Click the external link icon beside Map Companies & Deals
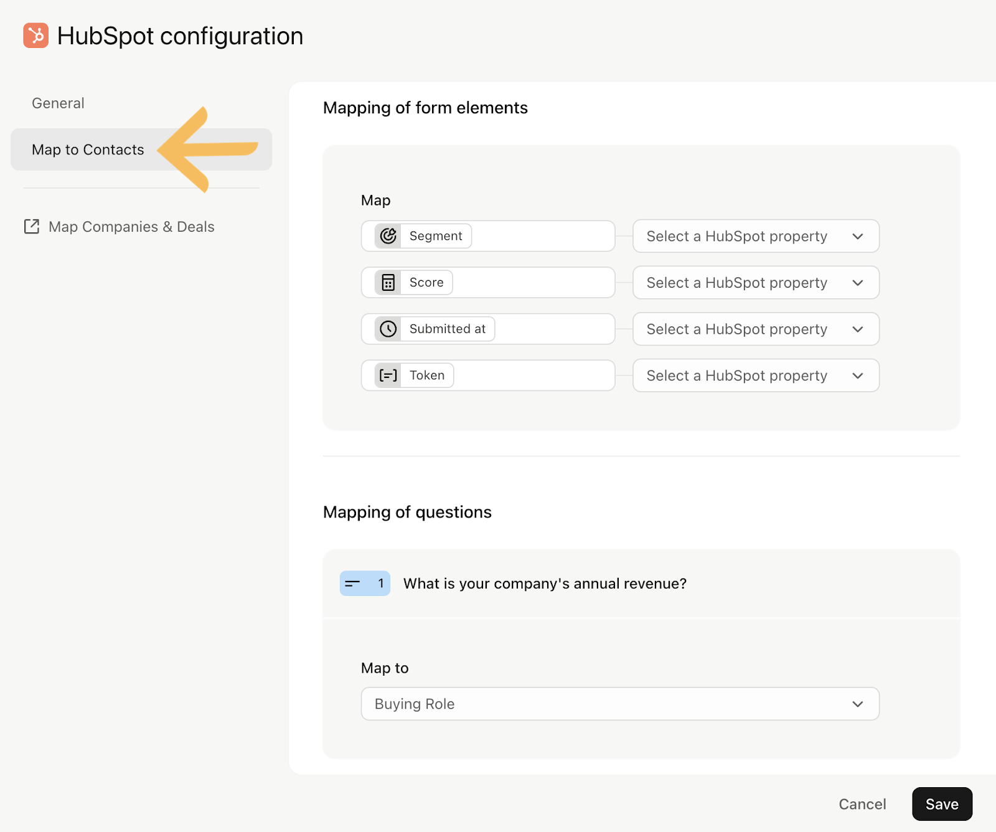996x832 pixels. tap(32, 227)
